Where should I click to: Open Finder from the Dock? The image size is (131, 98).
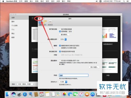[8, 94]
